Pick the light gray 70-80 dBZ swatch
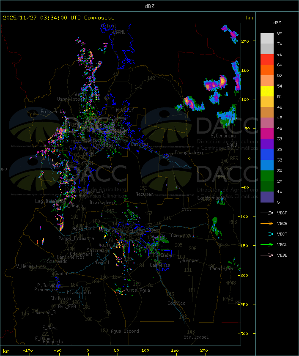Viewport: 299px width, 356px height. 267,38
